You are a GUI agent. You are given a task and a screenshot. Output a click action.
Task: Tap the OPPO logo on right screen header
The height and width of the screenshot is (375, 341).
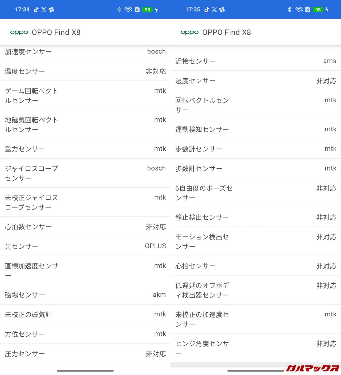click(x=190, y=33)
